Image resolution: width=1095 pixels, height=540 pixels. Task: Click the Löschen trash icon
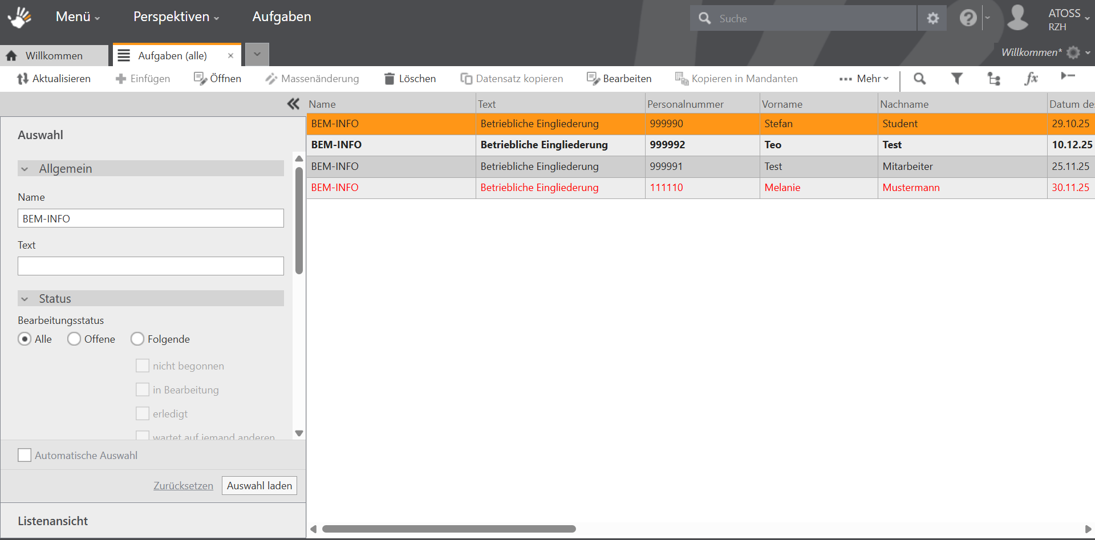point(390,79)
